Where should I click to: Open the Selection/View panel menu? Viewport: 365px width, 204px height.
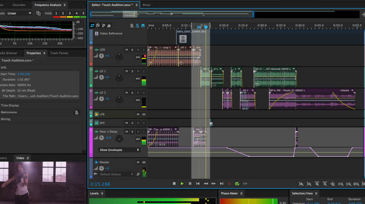click(x=316, y=193)
